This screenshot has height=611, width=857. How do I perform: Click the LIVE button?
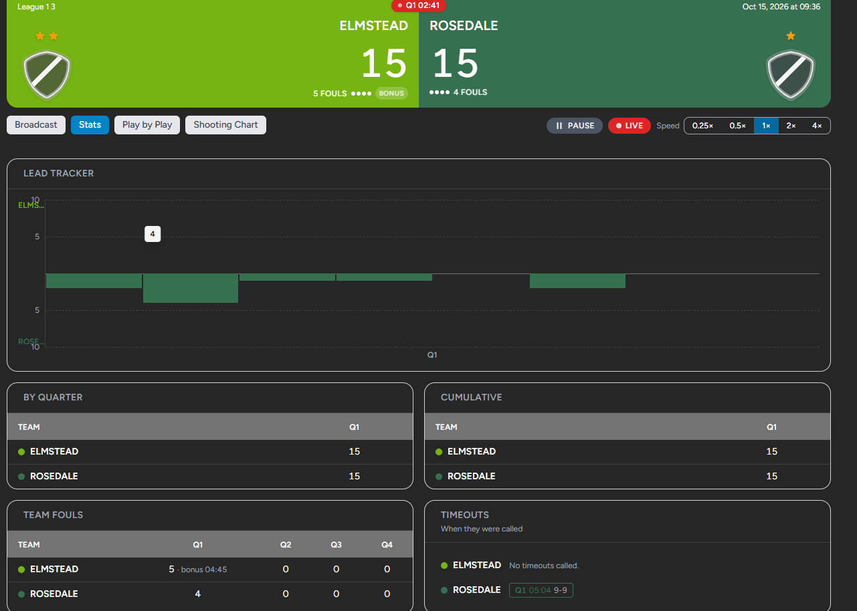(x=629, y=126)
